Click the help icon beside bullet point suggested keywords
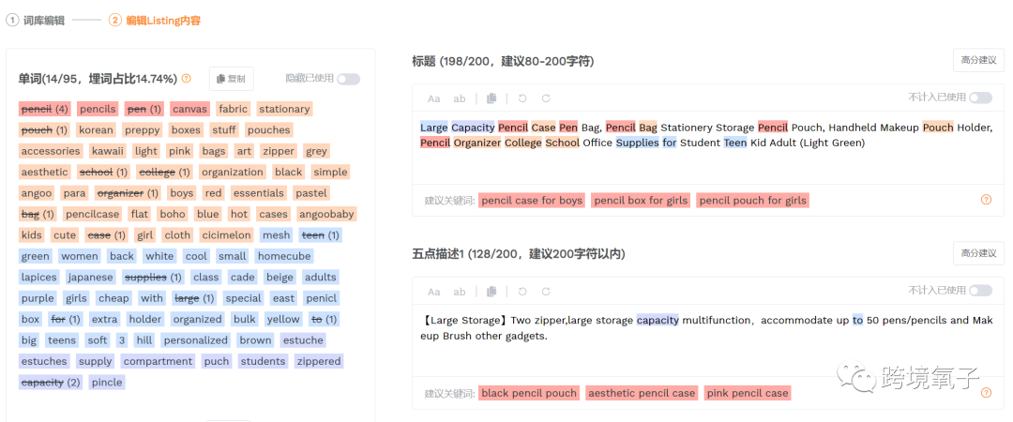Screen dimensions: 1013x422 pyautogui.click(x=986, y=392)
